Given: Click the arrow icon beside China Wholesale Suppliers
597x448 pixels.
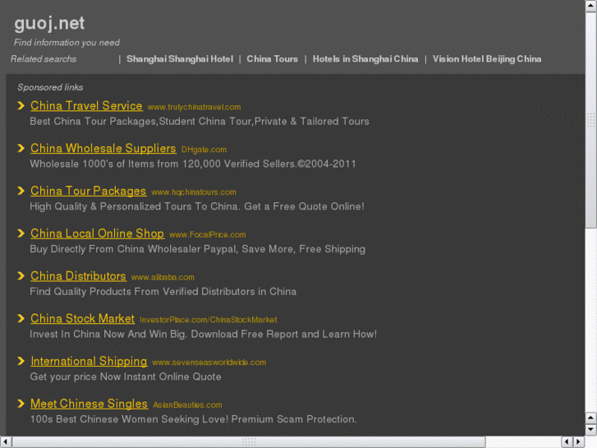Looking at the screenshot, I should pos(21,148).
